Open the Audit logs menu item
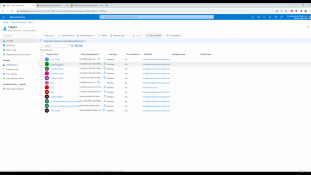Screen dimensions: 311x175 (x=11, y=45)
